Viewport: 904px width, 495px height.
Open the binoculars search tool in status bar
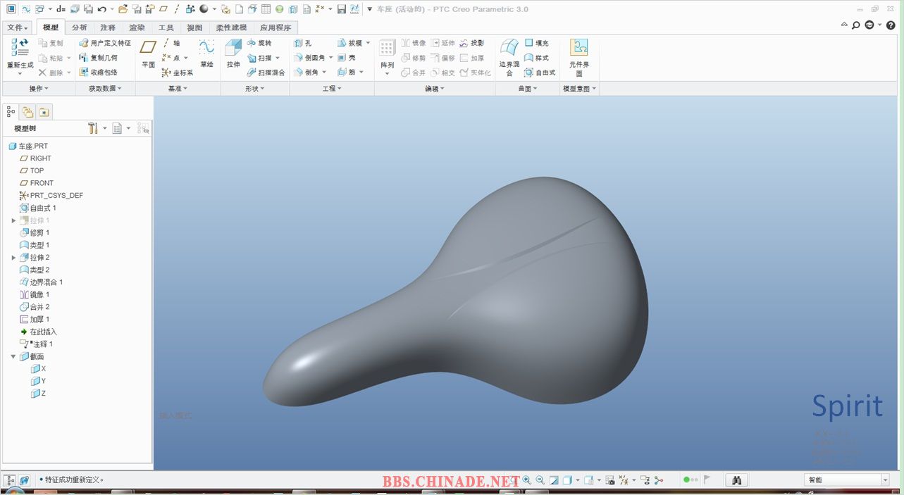pyautogui.click(x=737, y=480)
